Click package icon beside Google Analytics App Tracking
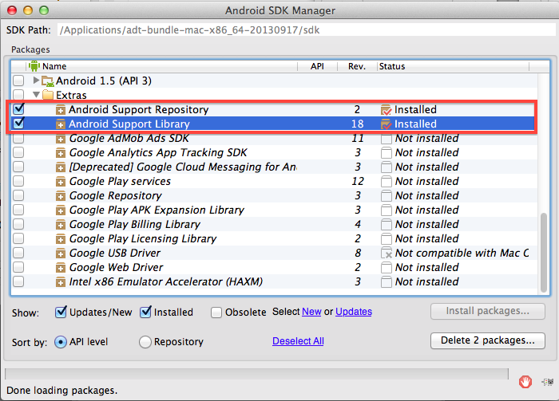Viewport: 559px width, 401px height. point(61,153)
